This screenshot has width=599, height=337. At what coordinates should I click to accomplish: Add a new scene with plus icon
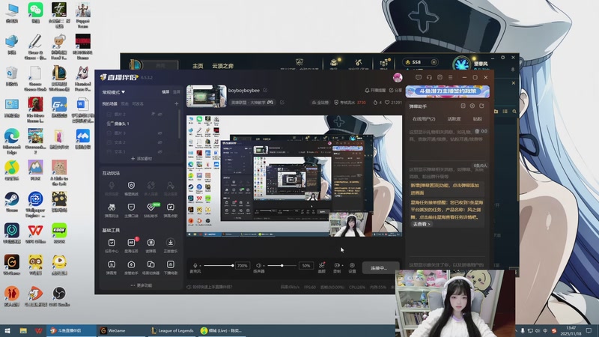176,103
